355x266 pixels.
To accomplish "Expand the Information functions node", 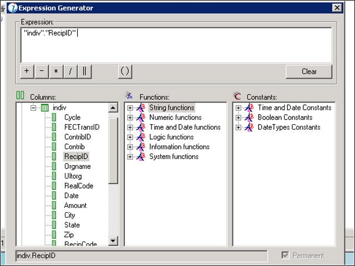I will 130,147.
